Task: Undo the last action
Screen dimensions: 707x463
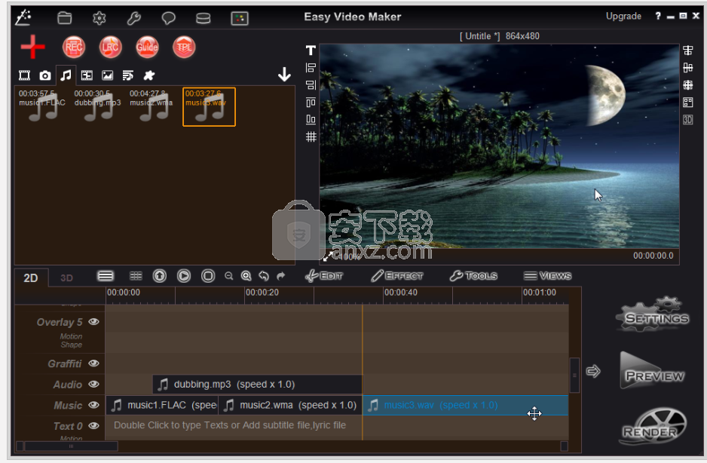Action: (x=264, y=276)
